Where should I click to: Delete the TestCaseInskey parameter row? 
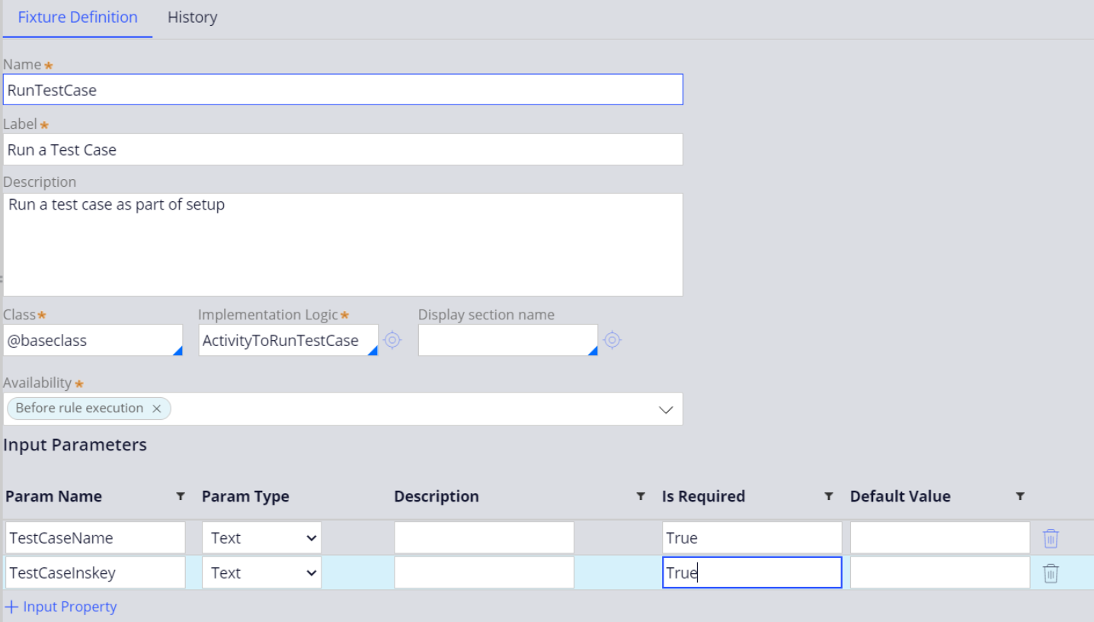click(x=1051, y=573)
